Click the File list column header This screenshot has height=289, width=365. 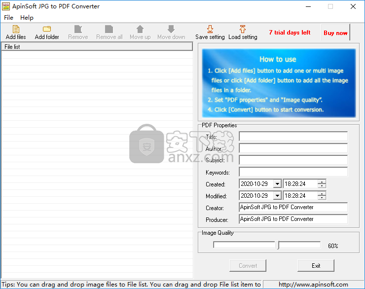click(x=97, y=46)
